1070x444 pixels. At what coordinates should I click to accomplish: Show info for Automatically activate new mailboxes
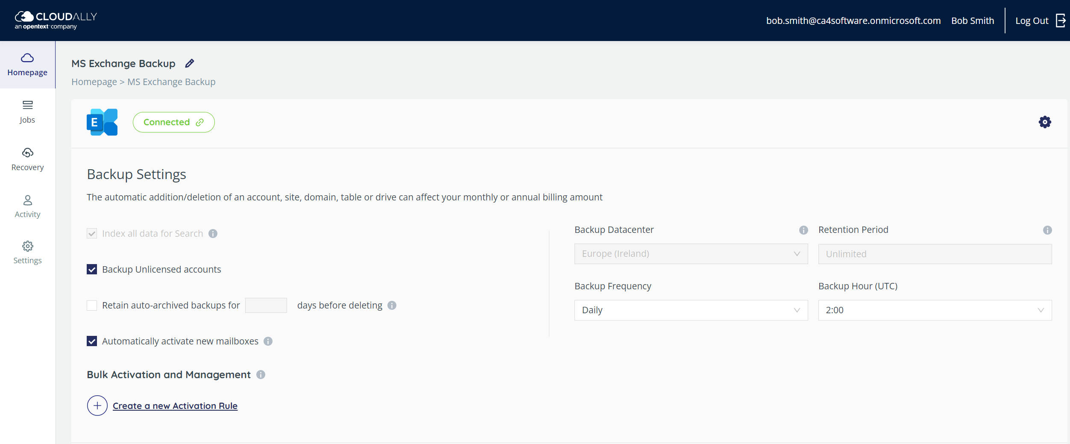click(x=268, y=341)
